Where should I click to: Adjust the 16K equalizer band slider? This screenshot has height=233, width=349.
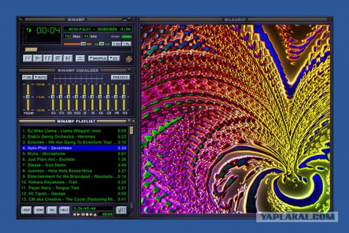pyautogui.click(x=124, y=97)
